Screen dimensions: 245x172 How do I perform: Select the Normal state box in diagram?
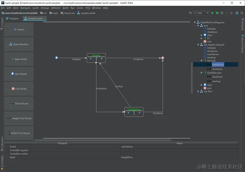[96, 58]
